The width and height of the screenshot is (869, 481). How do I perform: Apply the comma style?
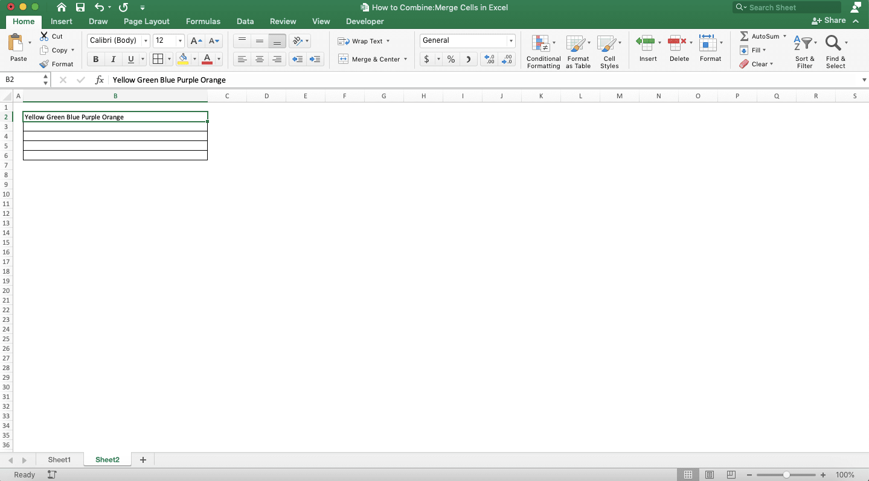(x=469, y=59)
